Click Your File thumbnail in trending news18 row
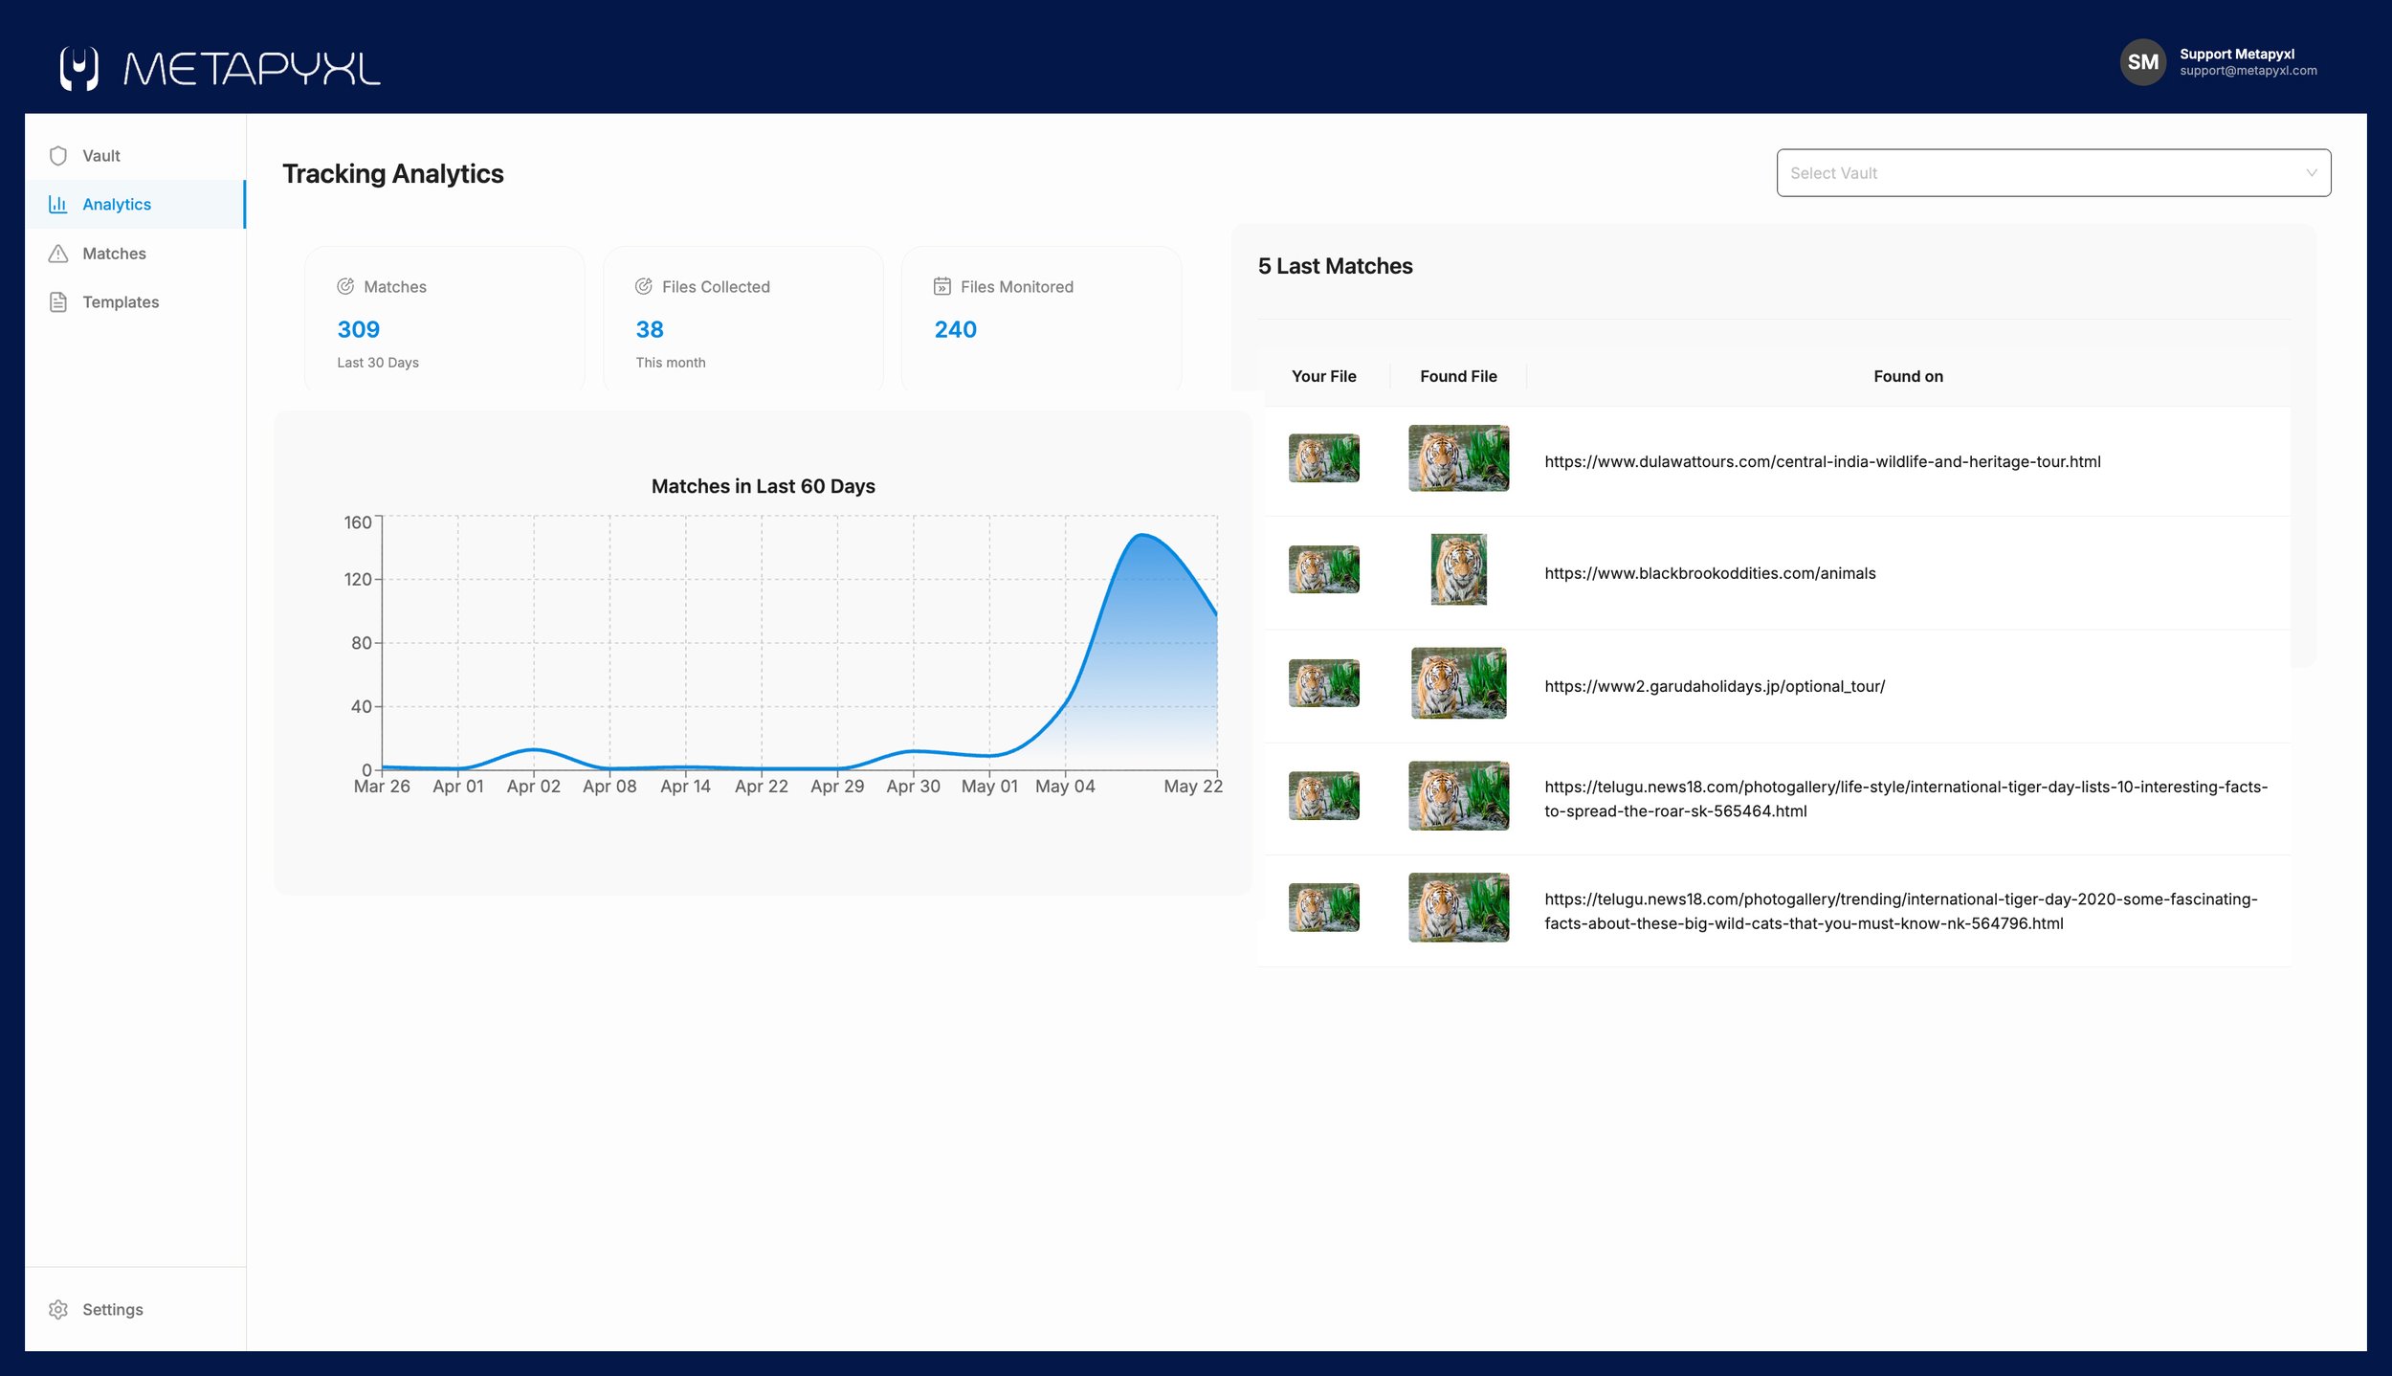2392x1376 pixels. (x=1323, y=908)
